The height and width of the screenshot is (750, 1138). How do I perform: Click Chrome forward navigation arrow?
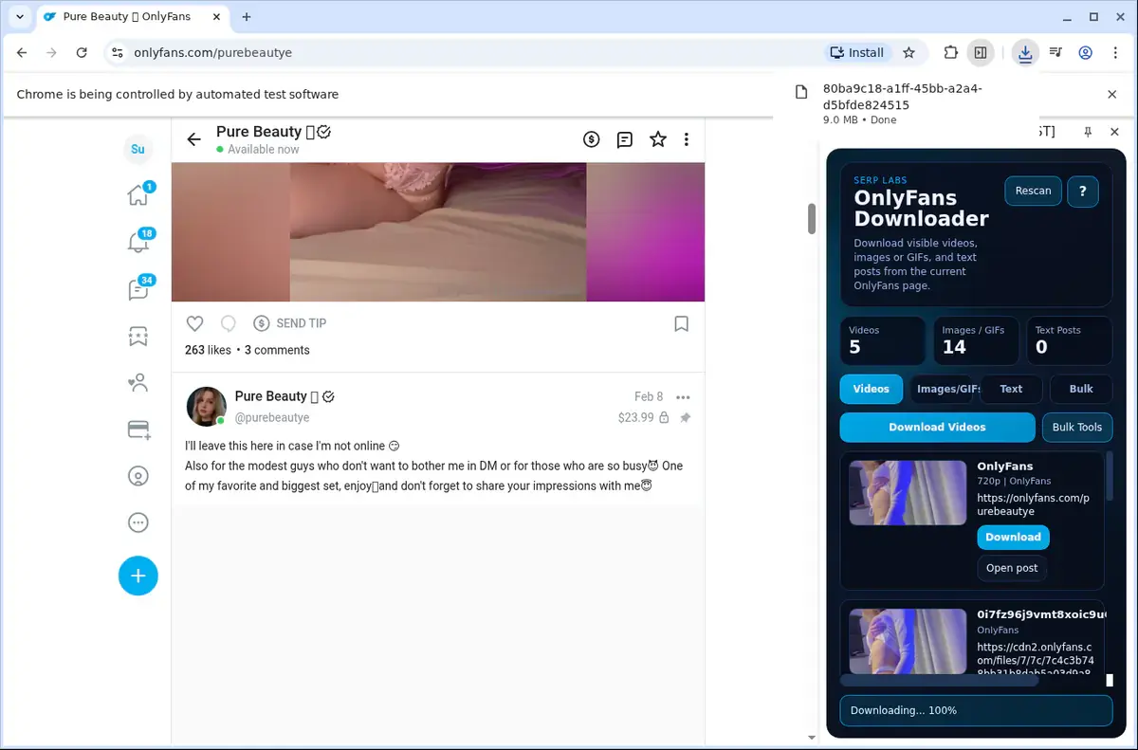tap(52, 53)
